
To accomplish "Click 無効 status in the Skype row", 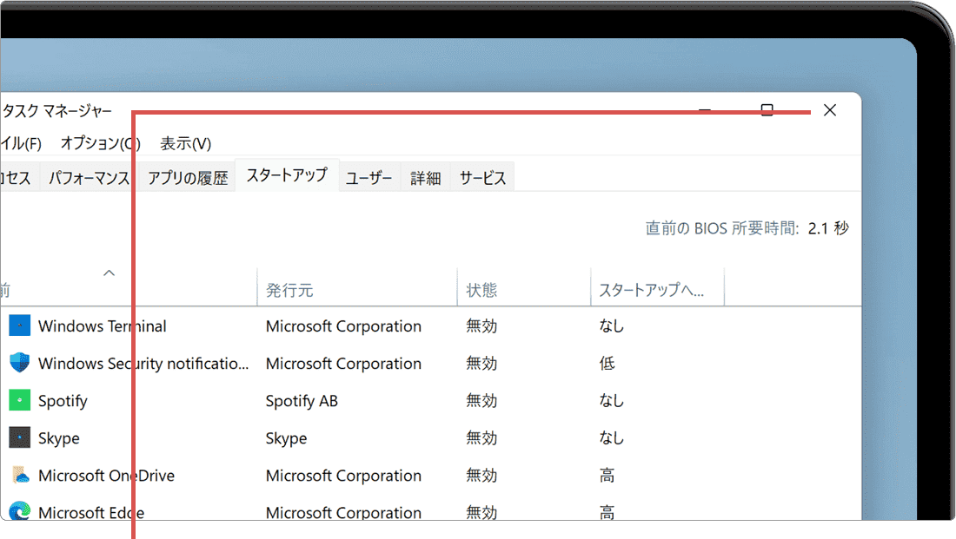I will click(481, 438).
